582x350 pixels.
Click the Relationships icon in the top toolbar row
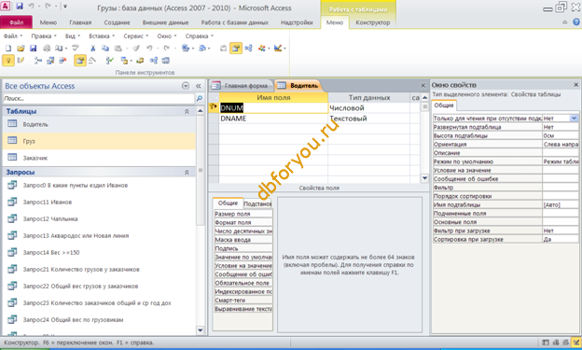(x=248, y=49)
